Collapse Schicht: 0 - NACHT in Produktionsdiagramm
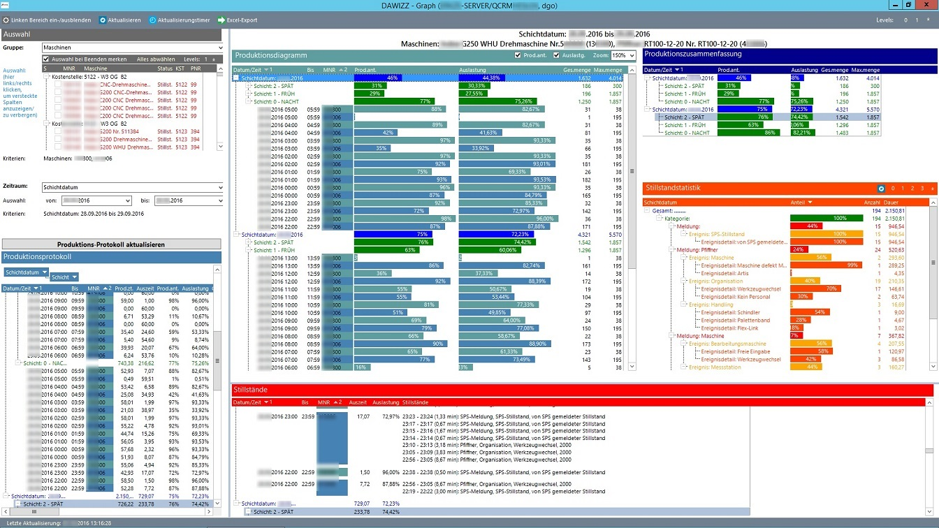Image resolution: width=939 pixels, height=528 pixels. point(249,101)
